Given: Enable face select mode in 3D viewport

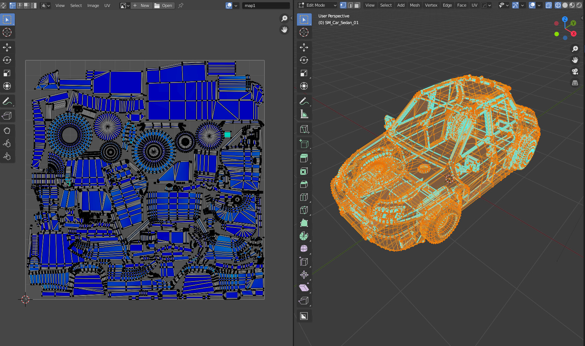Looking at the screenshot, I should click(x=357, y=5).
